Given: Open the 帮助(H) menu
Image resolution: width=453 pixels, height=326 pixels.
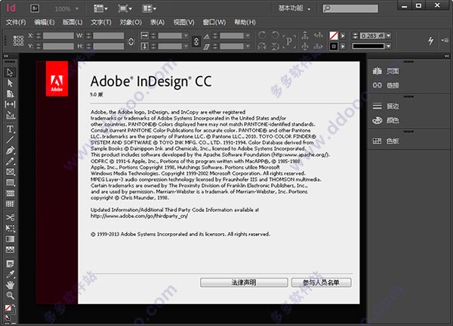Looking at the screenshot, I should tap(245, 22).
